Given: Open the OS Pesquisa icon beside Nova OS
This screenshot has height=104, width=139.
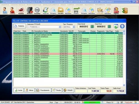Looking at the screenshot, I should click(53, 11).
